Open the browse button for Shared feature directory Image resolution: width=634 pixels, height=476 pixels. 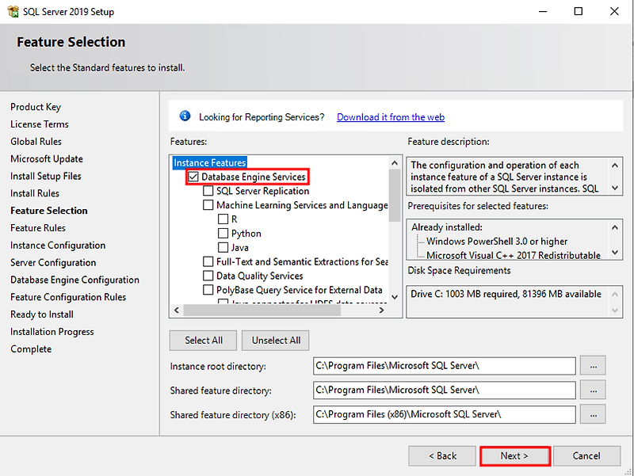click(x=593, y=390)
